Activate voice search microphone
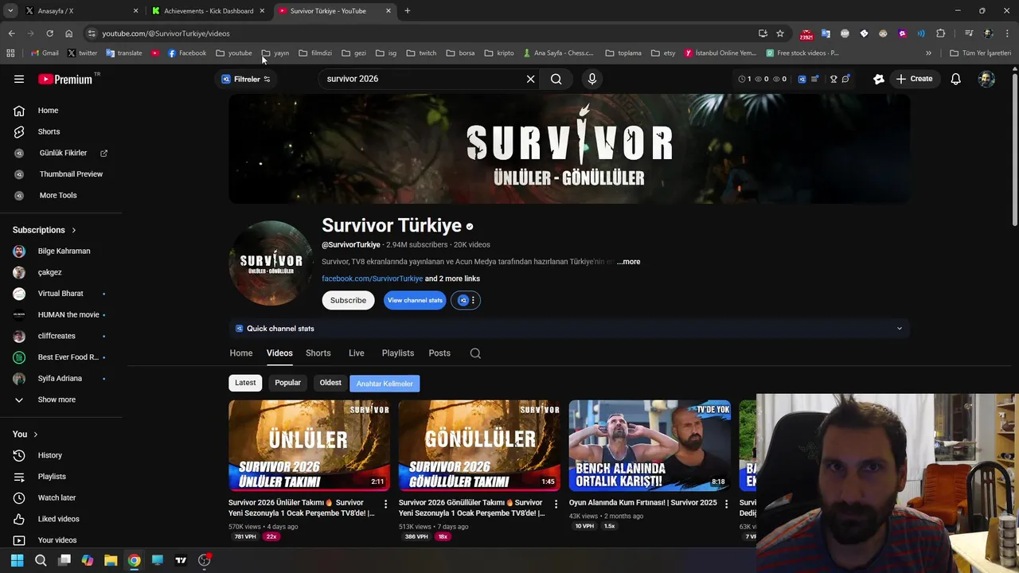The image size is (1019, 573). click(591, 79)
